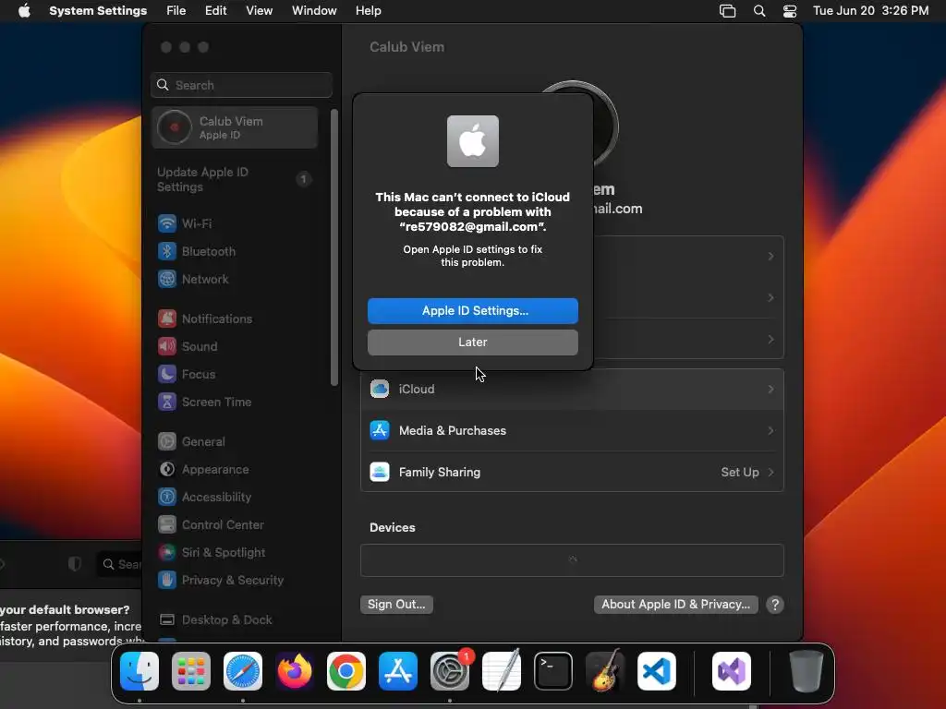
Task: Open Siri & Spotlight settings
Action: tap(212, 553)
